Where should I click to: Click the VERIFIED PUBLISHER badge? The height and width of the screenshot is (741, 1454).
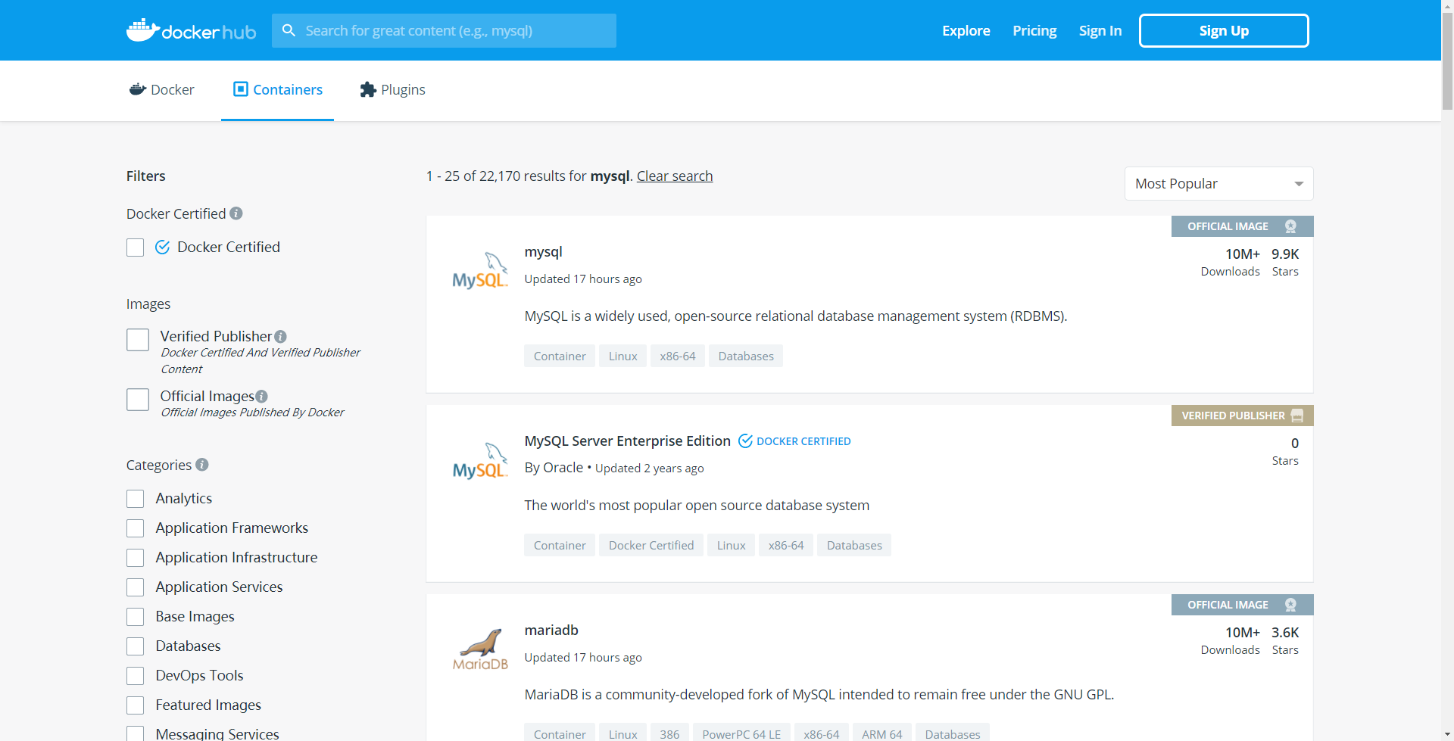pyautogui.click(x=1242, y=416)
